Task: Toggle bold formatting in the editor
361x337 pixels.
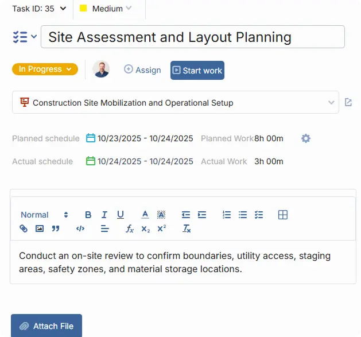Action: 88,215
